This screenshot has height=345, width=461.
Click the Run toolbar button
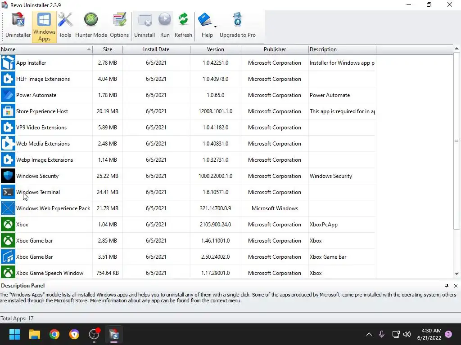tap(165, 26)
